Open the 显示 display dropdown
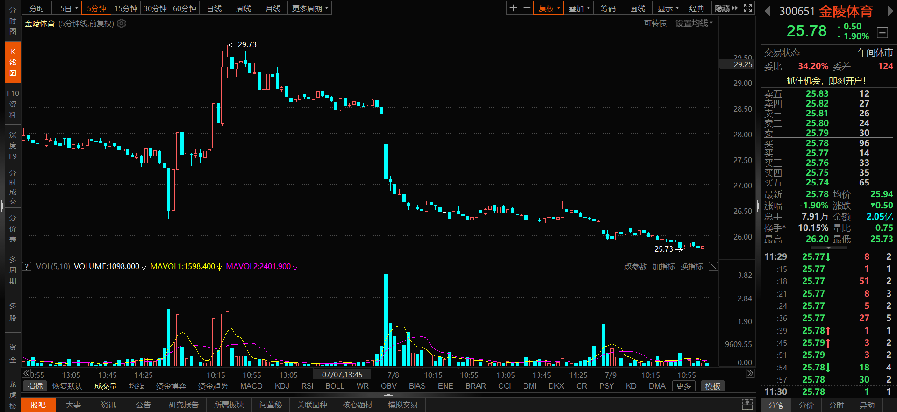897x412 pixels. (x=668, y=8)
